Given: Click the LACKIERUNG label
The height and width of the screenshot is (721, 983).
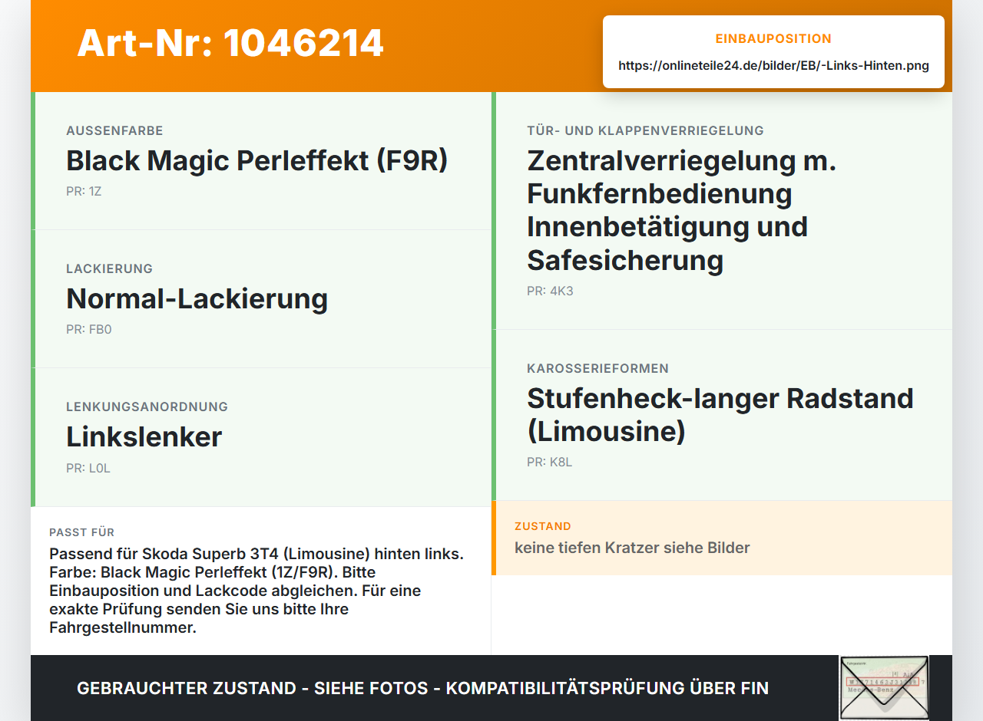Looking at the screenshot, I should pos(109,269).
